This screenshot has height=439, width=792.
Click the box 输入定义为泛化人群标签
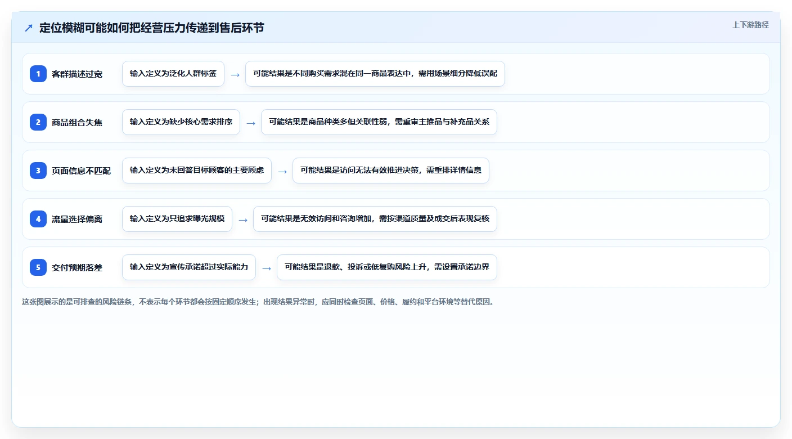[x=173, y=74]
